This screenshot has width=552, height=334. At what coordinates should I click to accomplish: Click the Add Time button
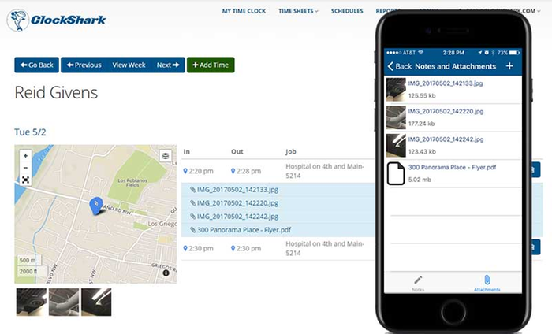[211, 65]
